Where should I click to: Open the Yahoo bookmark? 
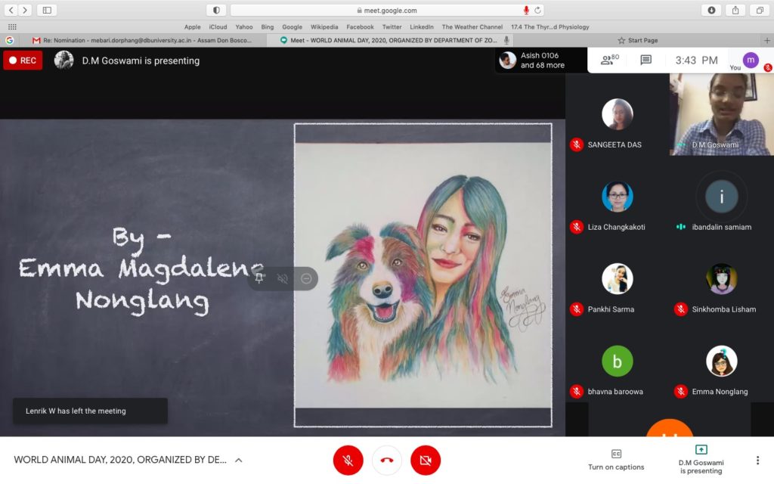244,27
